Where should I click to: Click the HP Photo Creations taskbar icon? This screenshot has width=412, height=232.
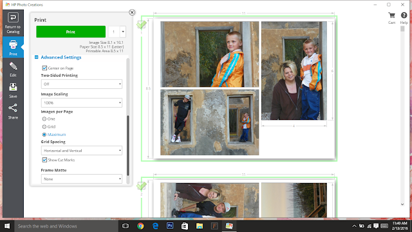[229, 226]
